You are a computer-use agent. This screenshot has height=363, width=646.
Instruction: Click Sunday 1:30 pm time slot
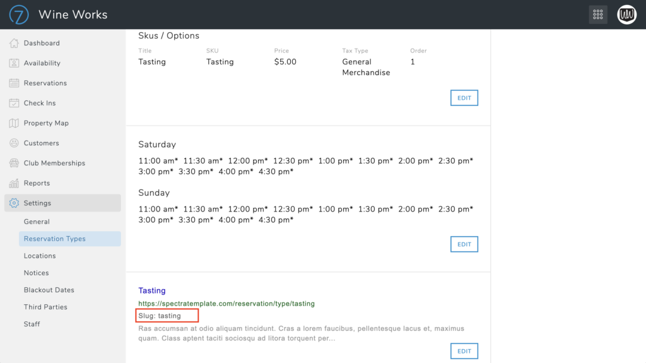pos(376,209)
